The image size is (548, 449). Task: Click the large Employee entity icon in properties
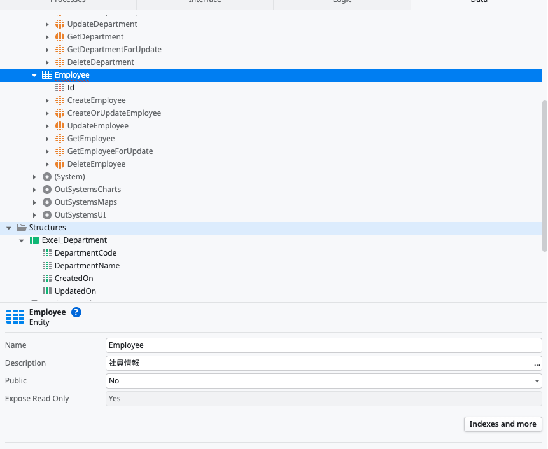(x=15, y=317)
